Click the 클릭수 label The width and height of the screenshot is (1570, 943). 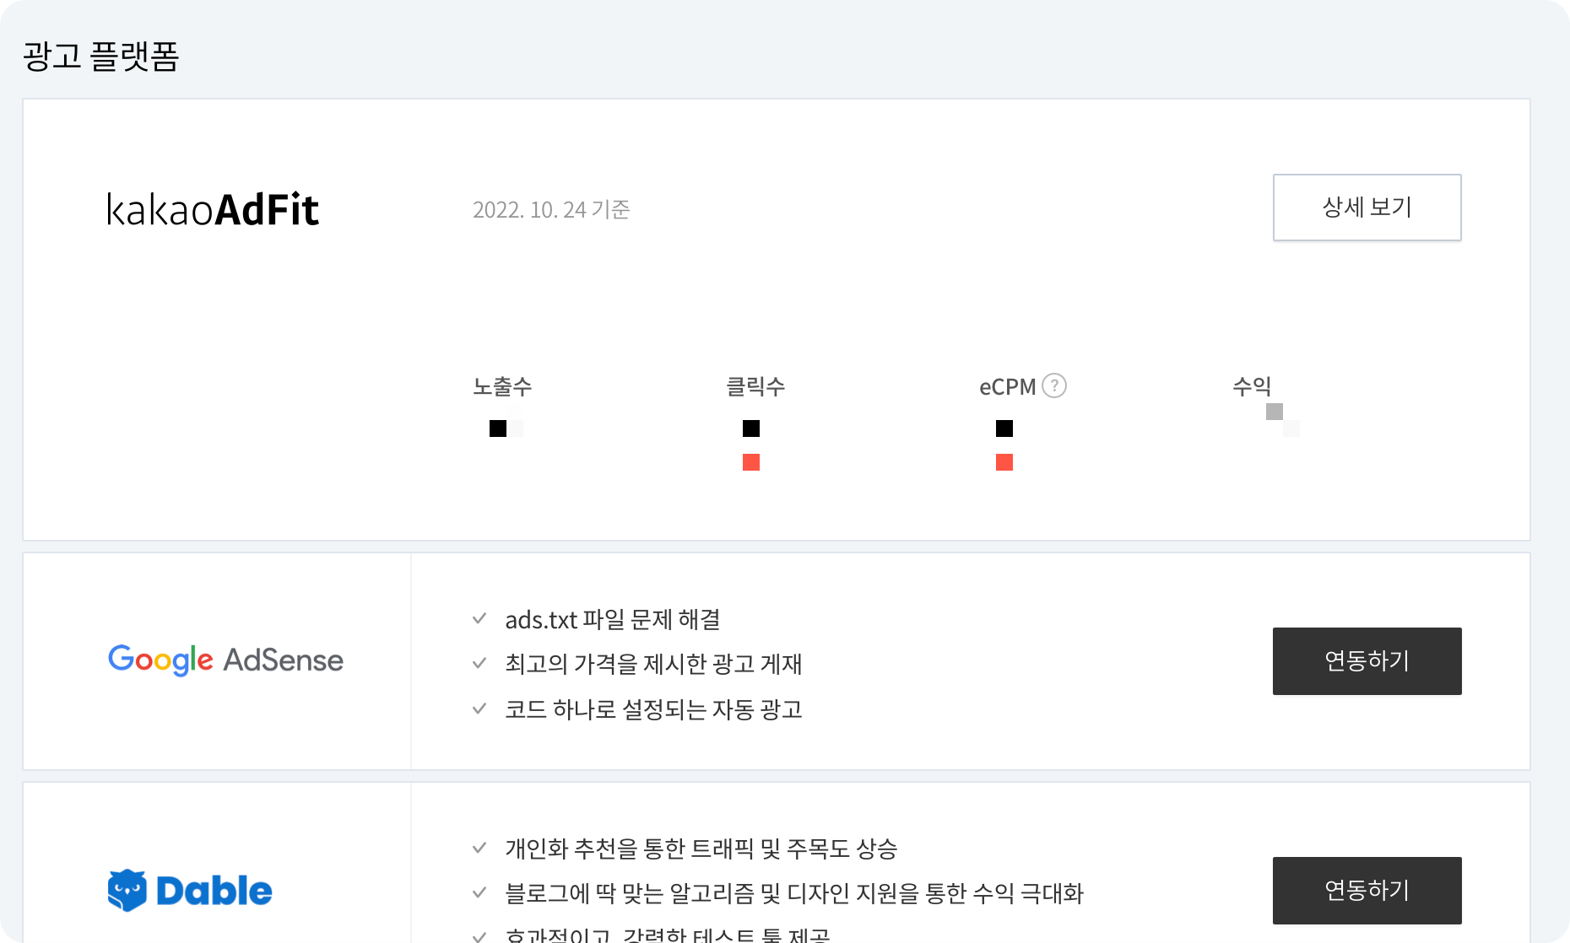755,386
